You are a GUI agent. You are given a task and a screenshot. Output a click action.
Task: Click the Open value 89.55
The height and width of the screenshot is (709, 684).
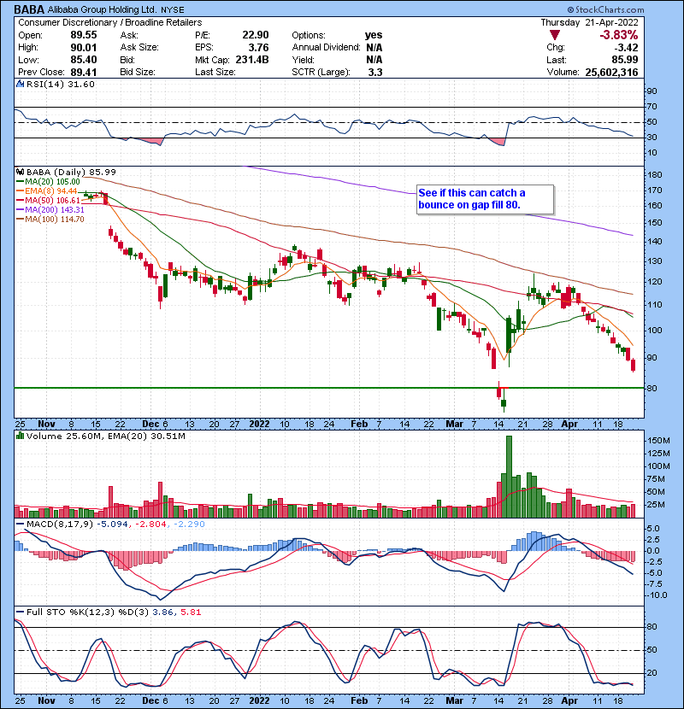pos(84,35)
